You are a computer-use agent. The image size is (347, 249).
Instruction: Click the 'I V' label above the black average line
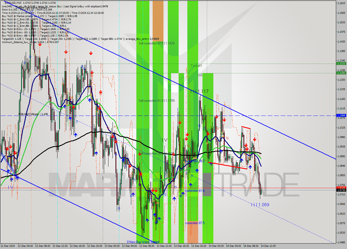(165, 140)
